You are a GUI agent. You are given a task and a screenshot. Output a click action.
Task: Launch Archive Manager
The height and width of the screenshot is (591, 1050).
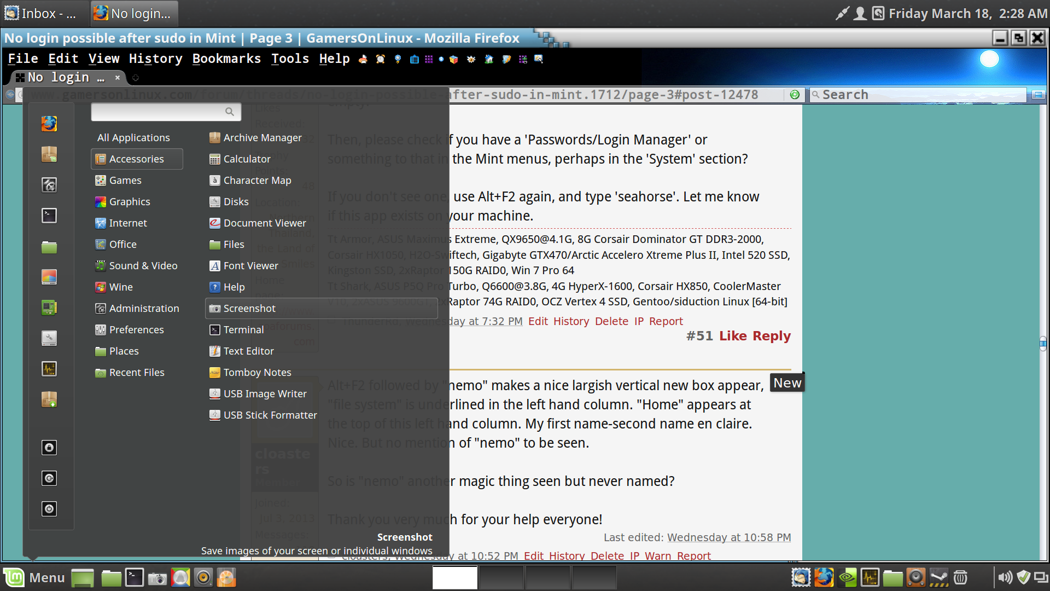(322, 137)
